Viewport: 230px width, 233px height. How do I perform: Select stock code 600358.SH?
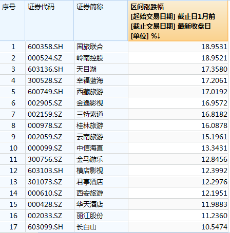point(45,47)
